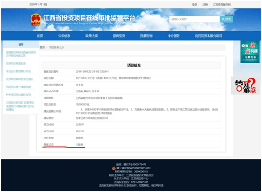Screen dimensions: 262x192
Task: Click the project name value starting 年产200万平方米
Action: click(113, 78)
